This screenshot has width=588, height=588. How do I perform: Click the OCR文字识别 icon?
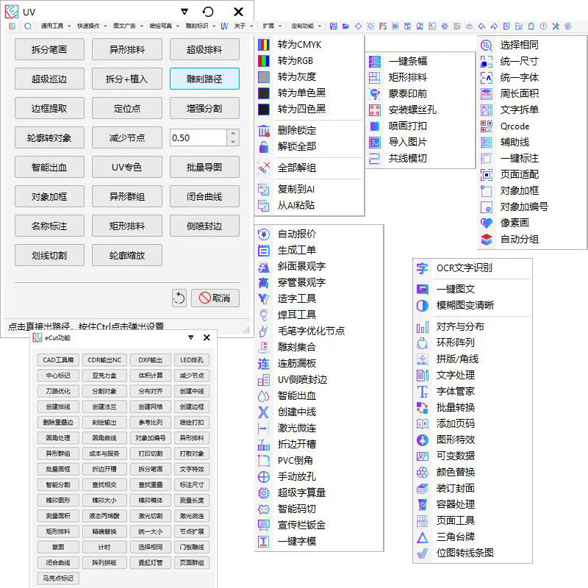(x=422, y=268)
